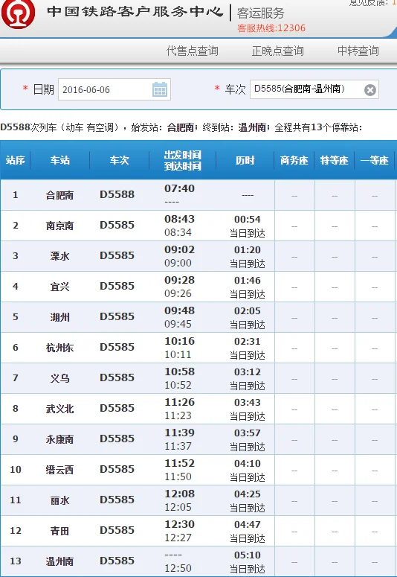Click 客服热线:12306 text
Image resolution: width=397 pixels, height=577 pixels.
tap(271, 28)
